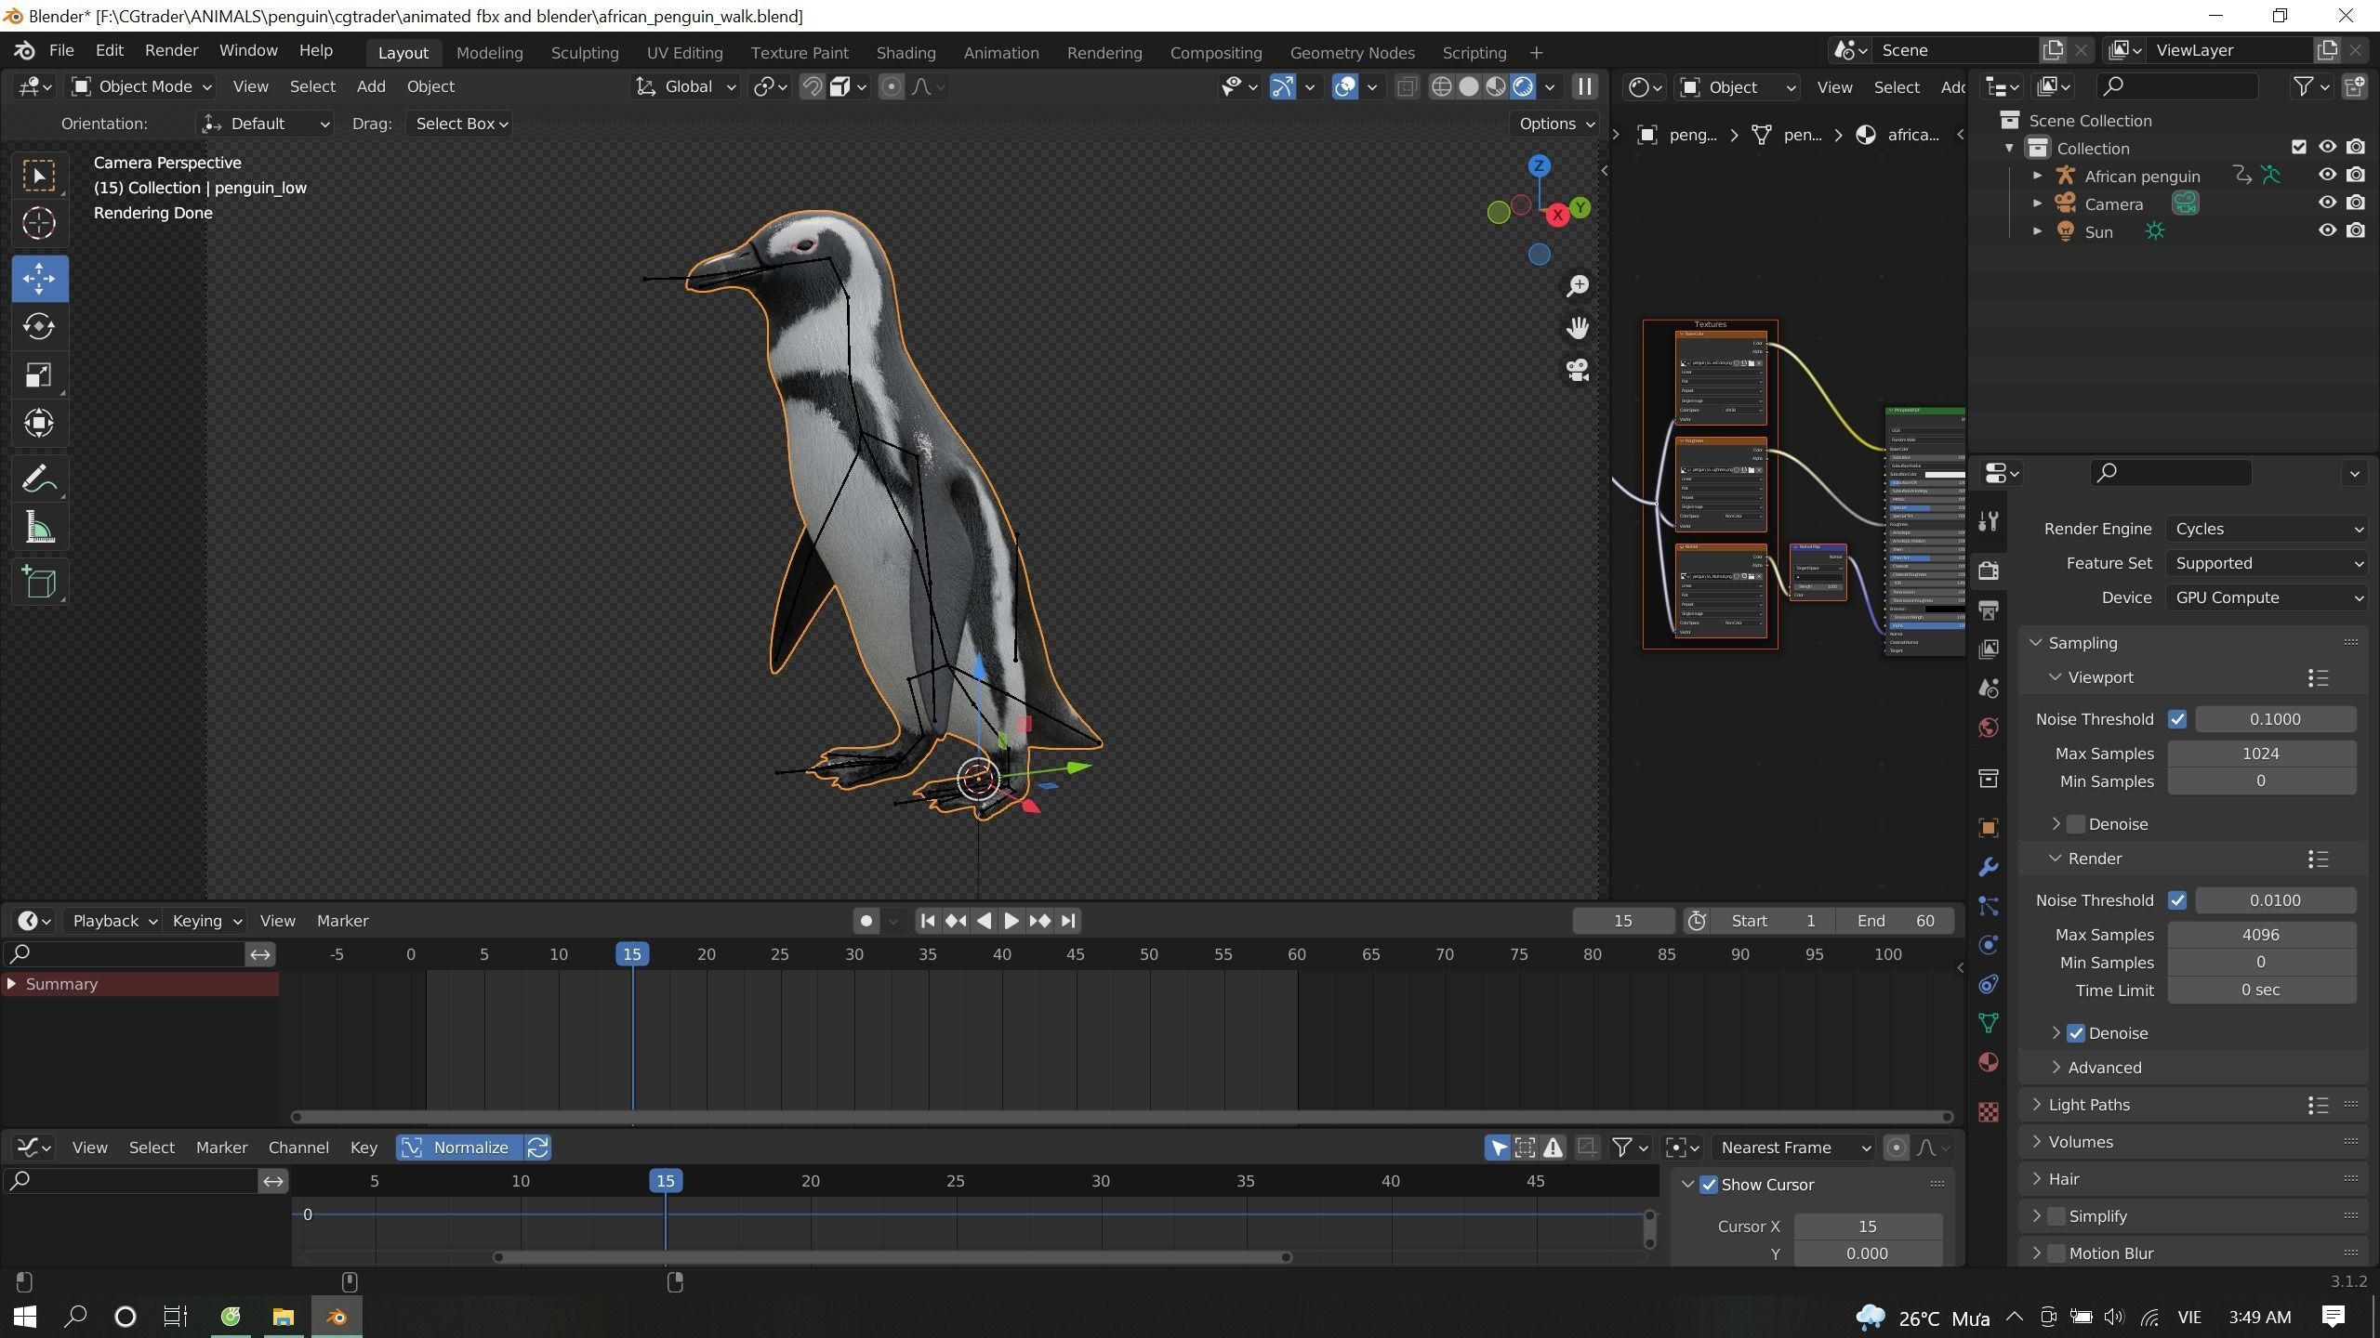2380x1338 pixels.
Task: Select the Transform tool
Action: [x=39, y=424]
